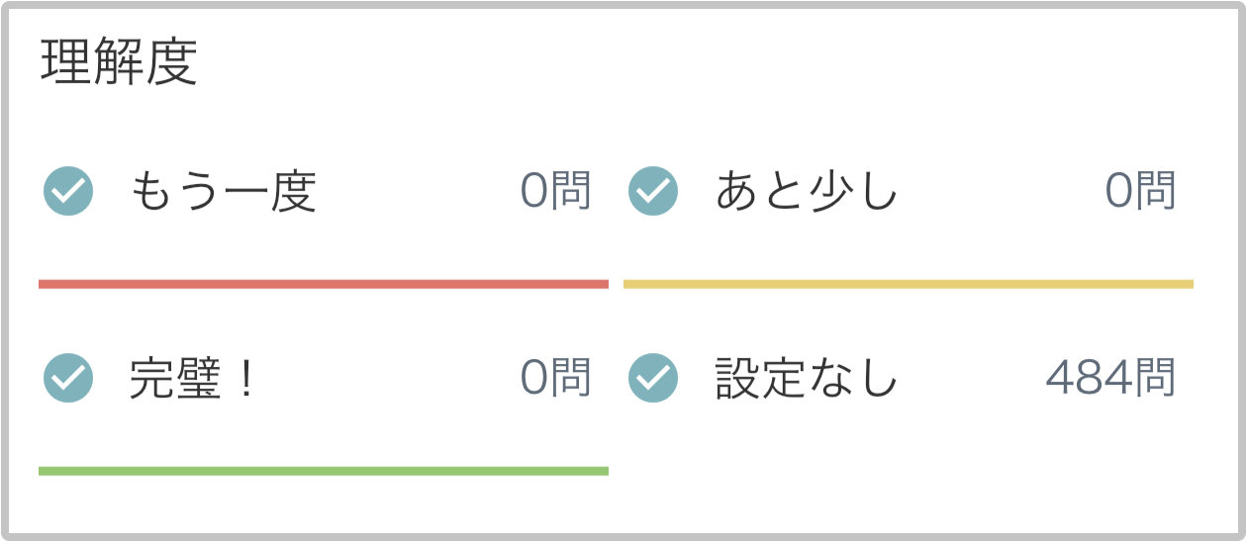Image resolution: width=1247 pixels, height=542 pixels.
Task: Click the 484問 question count
Action: pos(1110,378)
